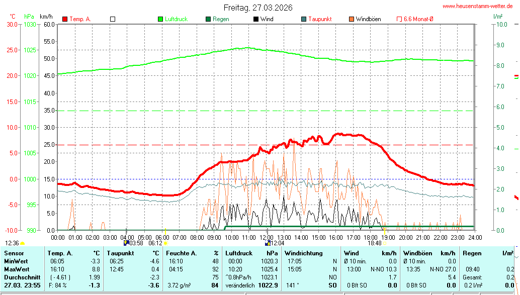Click the bright green Luftdruck legend square
This screenshot has width=520, height=295.
click(161, 19)
